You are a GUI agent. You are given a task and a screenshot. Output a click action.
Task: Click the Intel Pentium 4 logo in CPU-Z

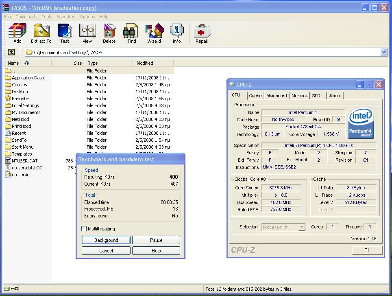361,123
